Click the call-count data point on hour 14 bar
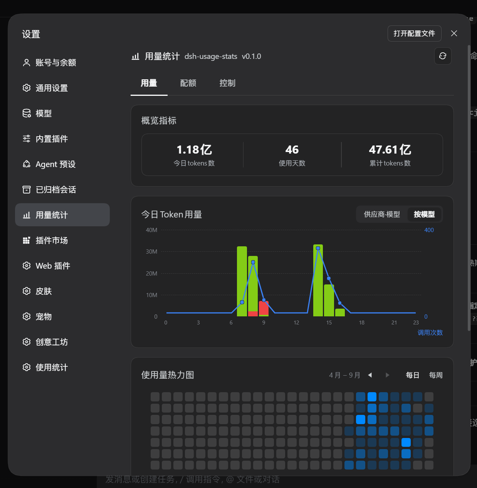The width and height of the screenshot is (477, 488). point(318,248)
